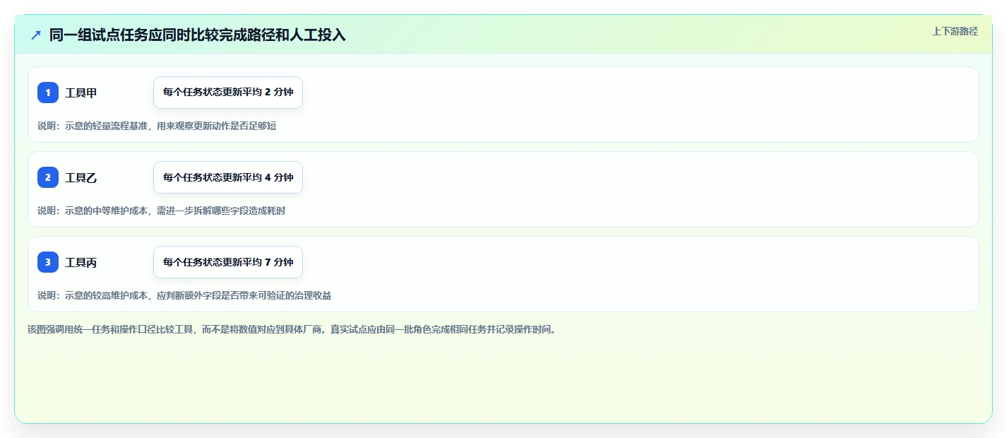Image resolution: width=1007 pixels, height=438 pixels.
Task: Select the 工具乙 label
Action: pos(81,178)
